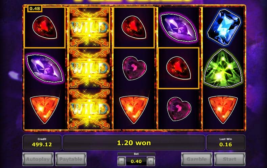Select the purple marquise gem in reel one
The width and height of the screenshot is (267, 168).
(x=45, y=68)
